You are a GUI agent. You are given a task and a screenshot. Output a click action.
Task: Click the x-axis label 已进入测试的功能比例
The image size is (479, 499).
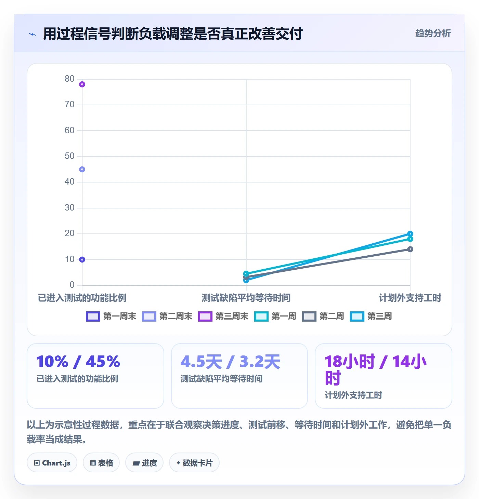pyautogui.click(x=82, y=298)
